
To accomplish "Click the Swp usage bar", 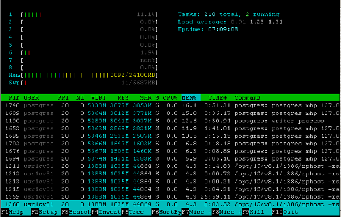I will (83, 83).
